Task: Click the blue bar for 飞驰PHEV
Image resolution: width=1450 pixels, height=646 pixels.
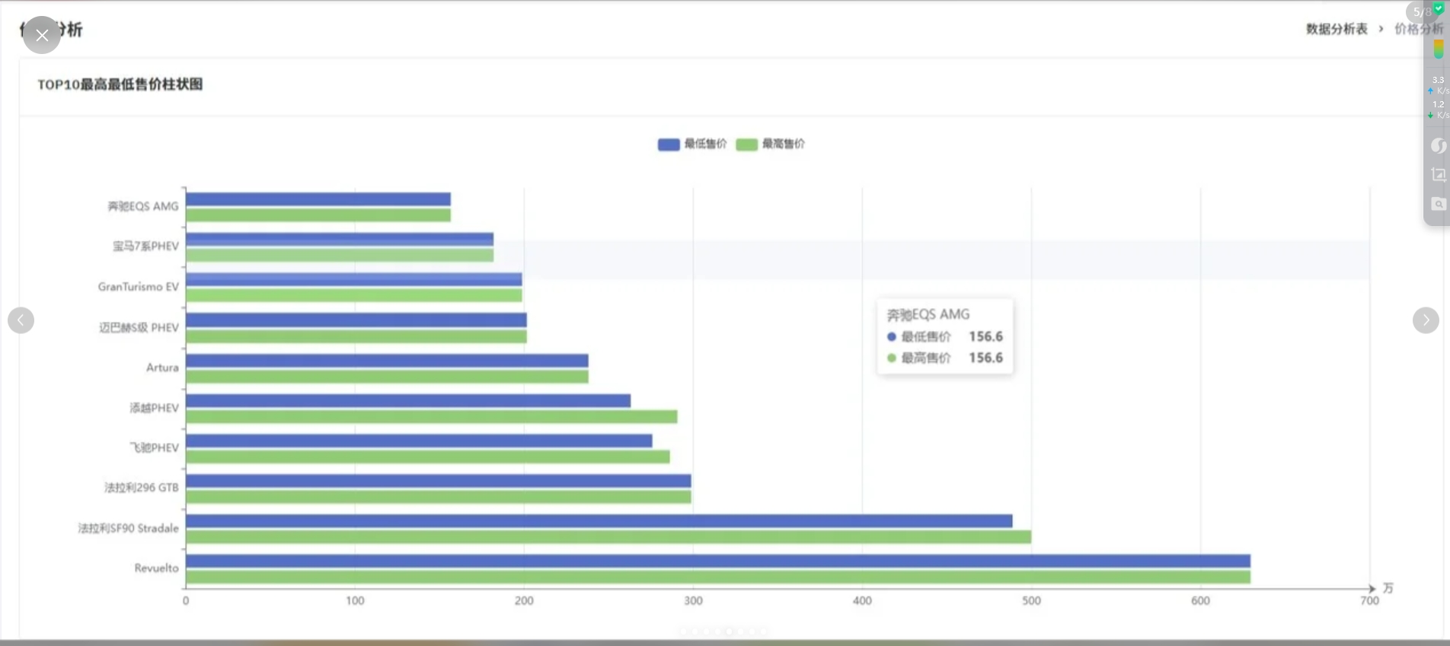Action: [x=419, y=441]
